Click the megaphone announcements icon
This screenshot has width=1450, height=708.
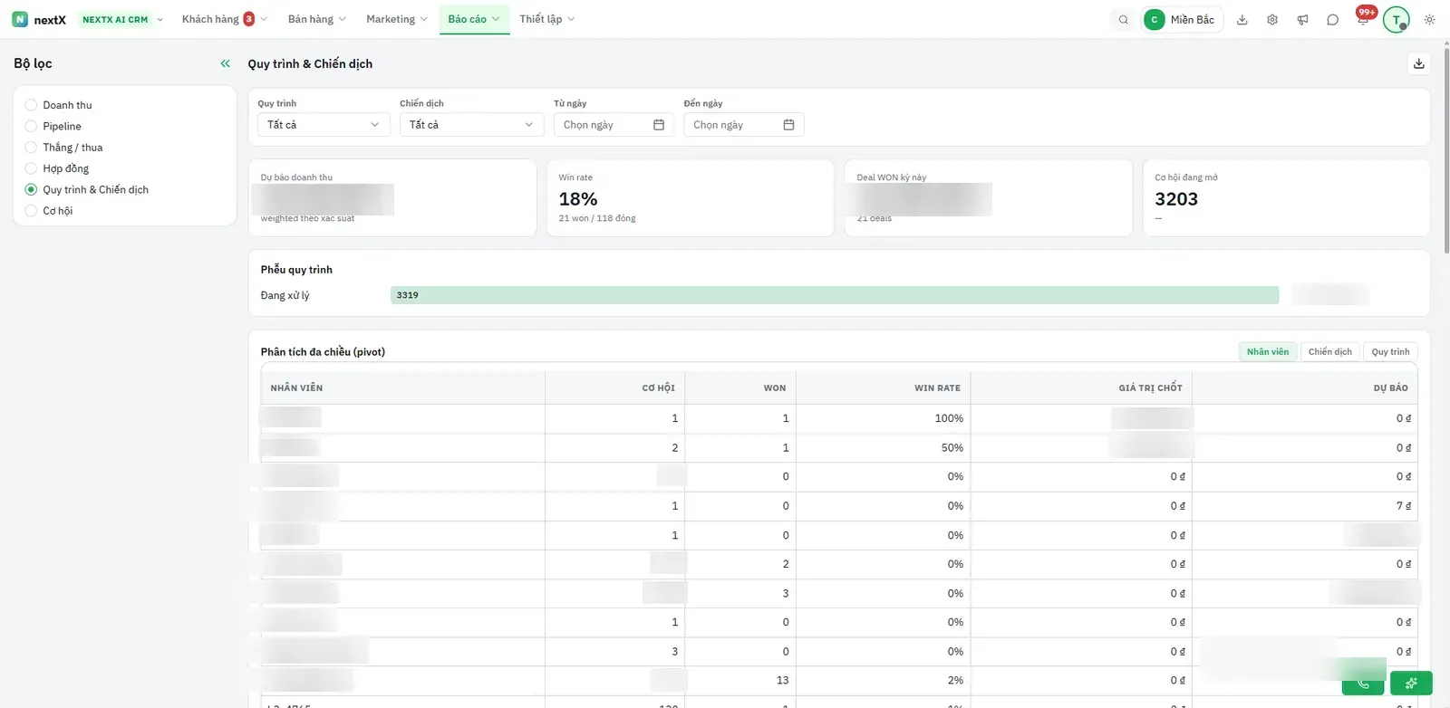click(x=1302, y=20)
